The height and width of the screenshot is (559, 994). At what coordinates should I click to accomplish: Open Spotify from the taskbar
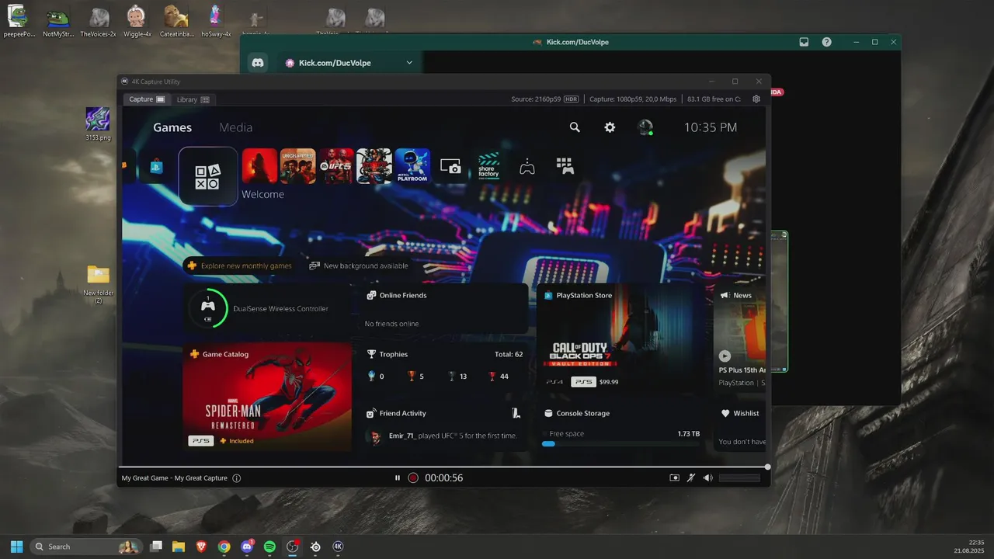[x=269, y=547]
